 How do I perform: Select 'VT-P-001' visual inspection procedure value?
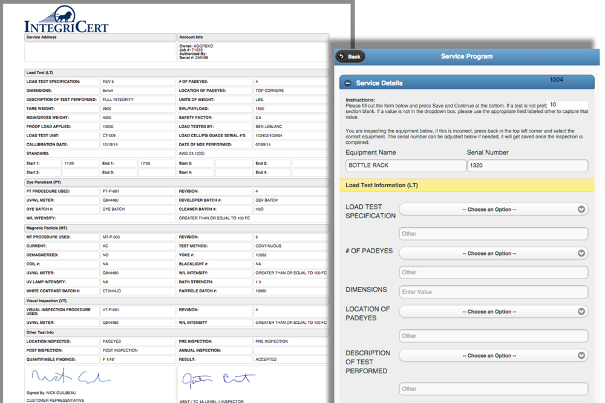[x=111, y=310]
